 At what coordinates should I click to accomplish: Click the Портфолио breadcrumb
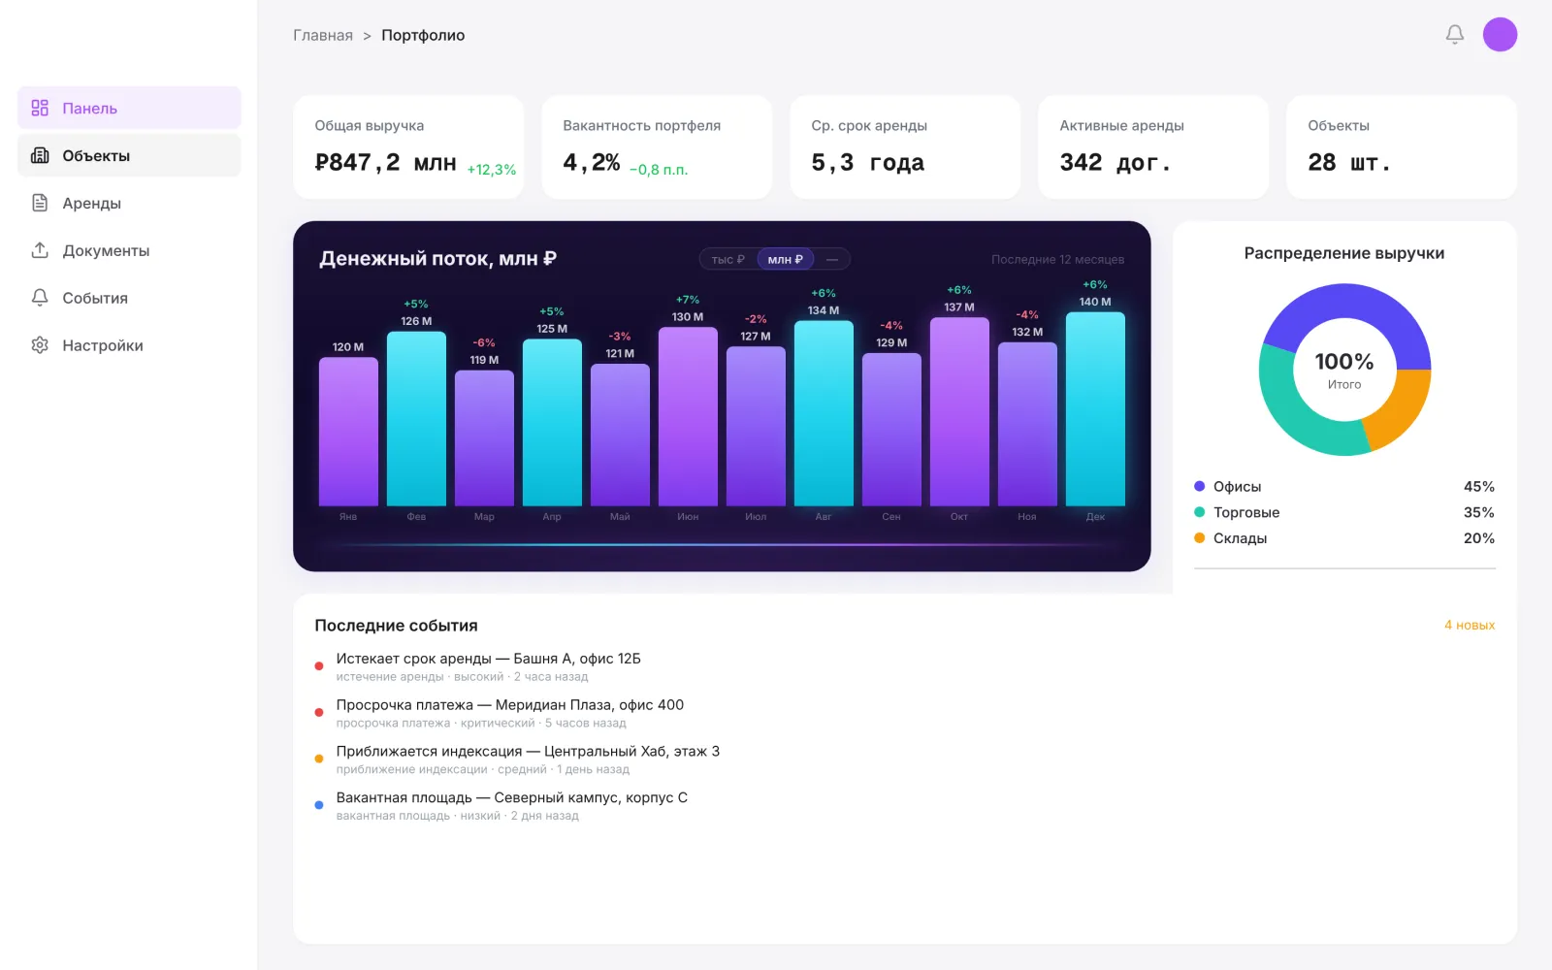[423, 35]
